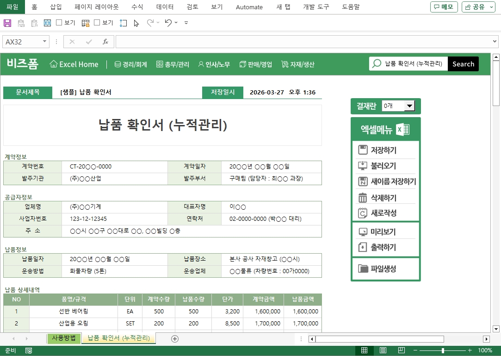501x356 pixels.
Task: Click the insert function fx icon
Action: pos(105,42)
